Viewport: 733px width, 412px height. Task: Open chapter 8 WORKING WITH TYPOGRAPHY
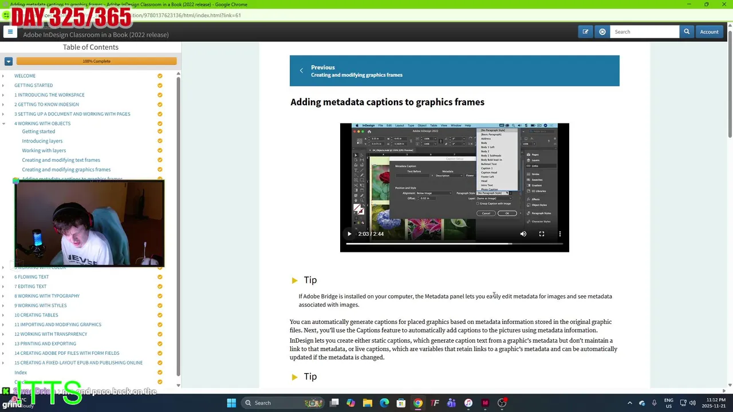pos(47,296)
